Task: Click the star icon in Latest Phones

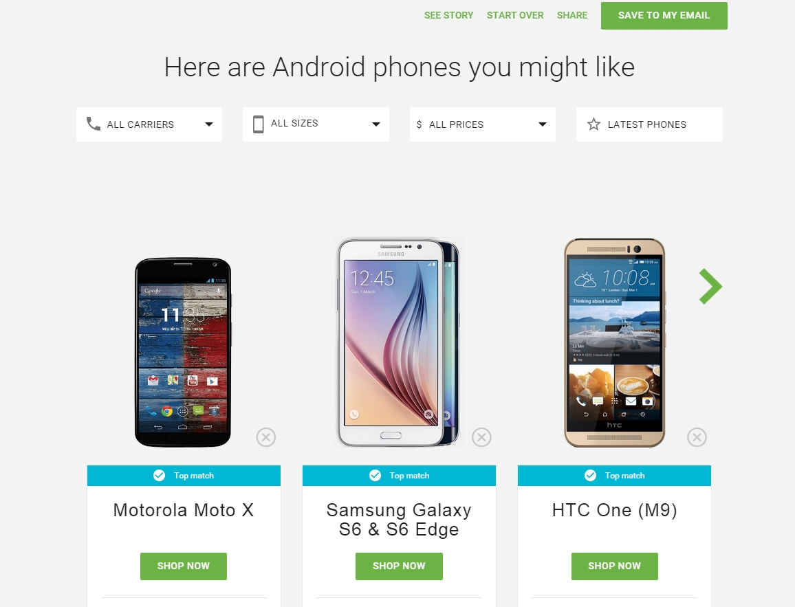Action: 593,124
